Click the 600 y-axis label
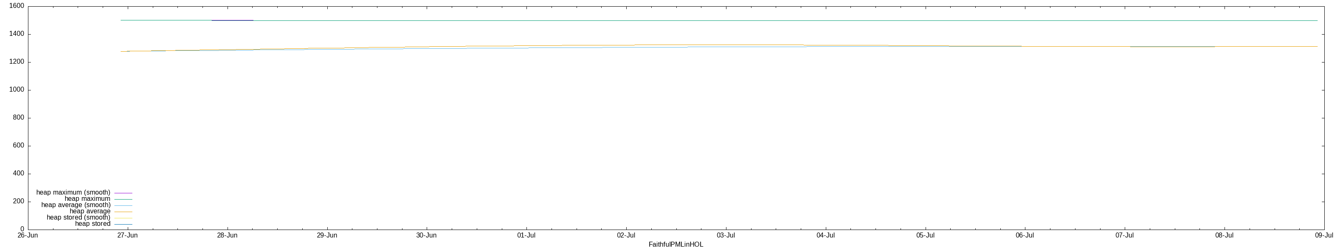This screenshot has height=250, width=1336. [19, 146]
